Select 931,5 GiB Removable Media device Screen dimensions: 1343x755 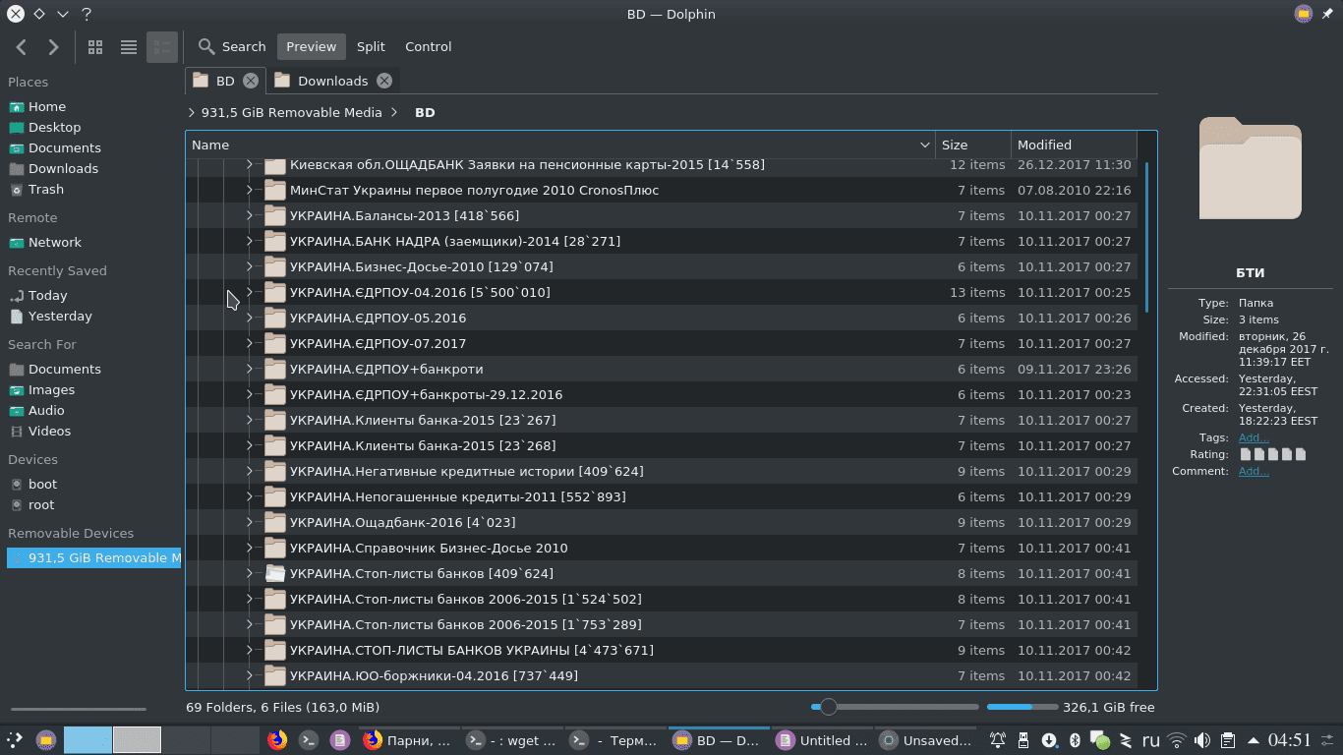(x=93, y=557)
